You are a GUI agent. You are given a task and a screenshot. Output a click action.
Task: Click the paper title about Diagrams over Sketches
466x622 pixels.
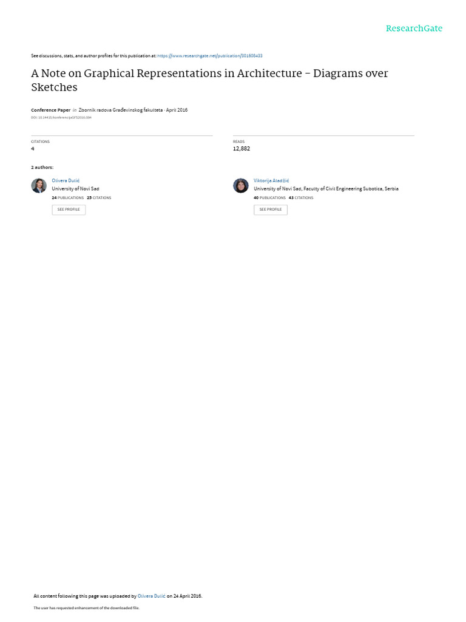point(209,80)
